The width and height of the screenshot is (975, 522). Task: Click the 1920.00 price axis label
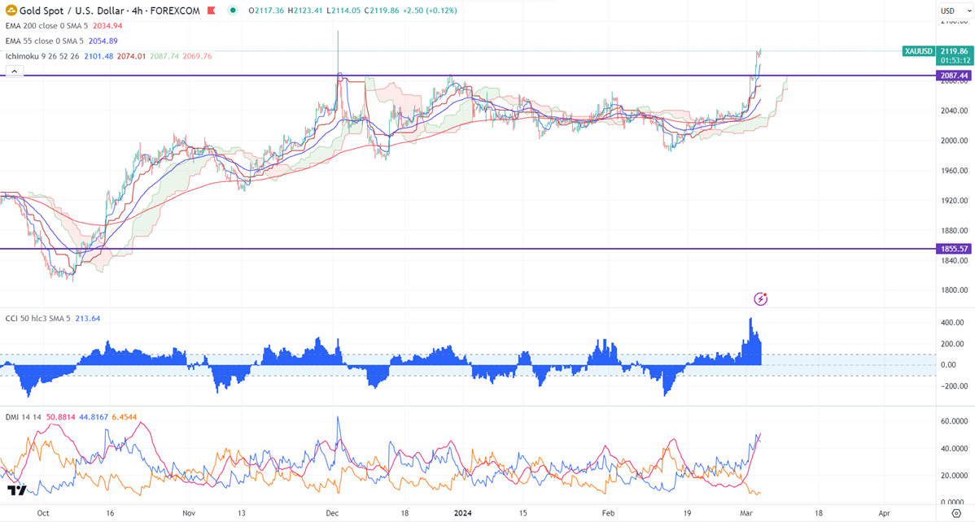(955, 200)
